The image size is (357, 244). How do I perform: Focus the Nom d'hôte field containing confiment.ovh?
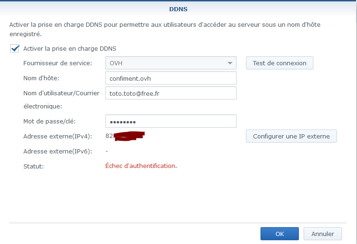pos(171,78)
